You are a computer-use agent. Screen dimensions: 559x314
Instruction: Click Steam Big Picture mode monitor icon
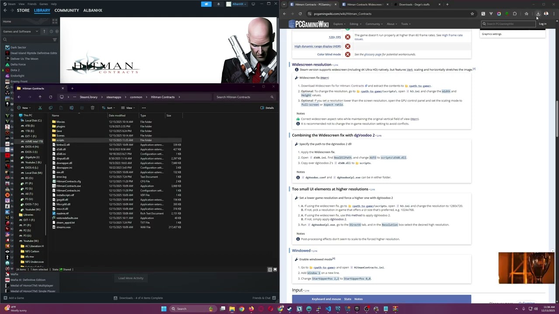(x=253, y=4)
